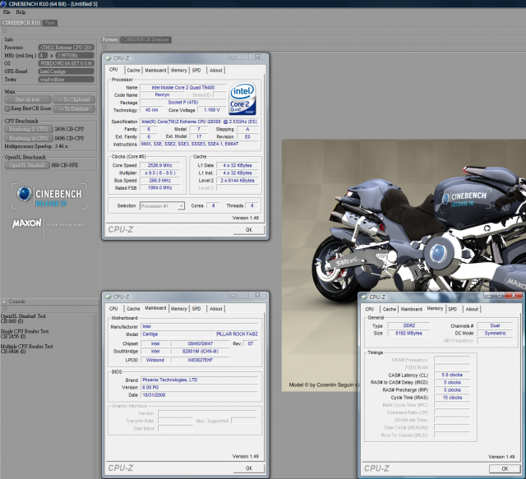Click the Processor info field
526x479 pixels.
tap(66, 48)
